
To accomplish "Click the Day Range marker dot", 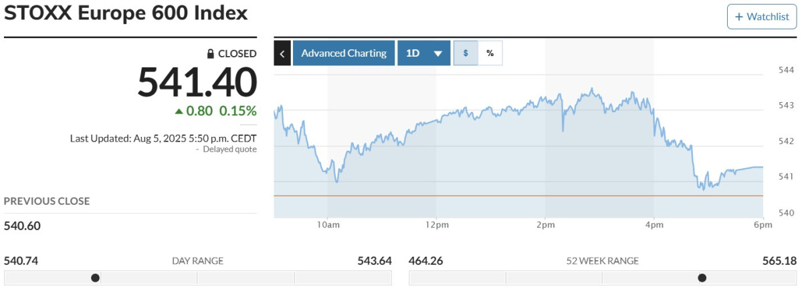I will (x=95, y=278).
